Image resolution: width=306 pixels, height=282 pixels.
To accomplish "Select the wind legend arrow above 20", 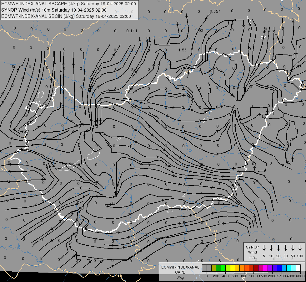I will point(278,248).
